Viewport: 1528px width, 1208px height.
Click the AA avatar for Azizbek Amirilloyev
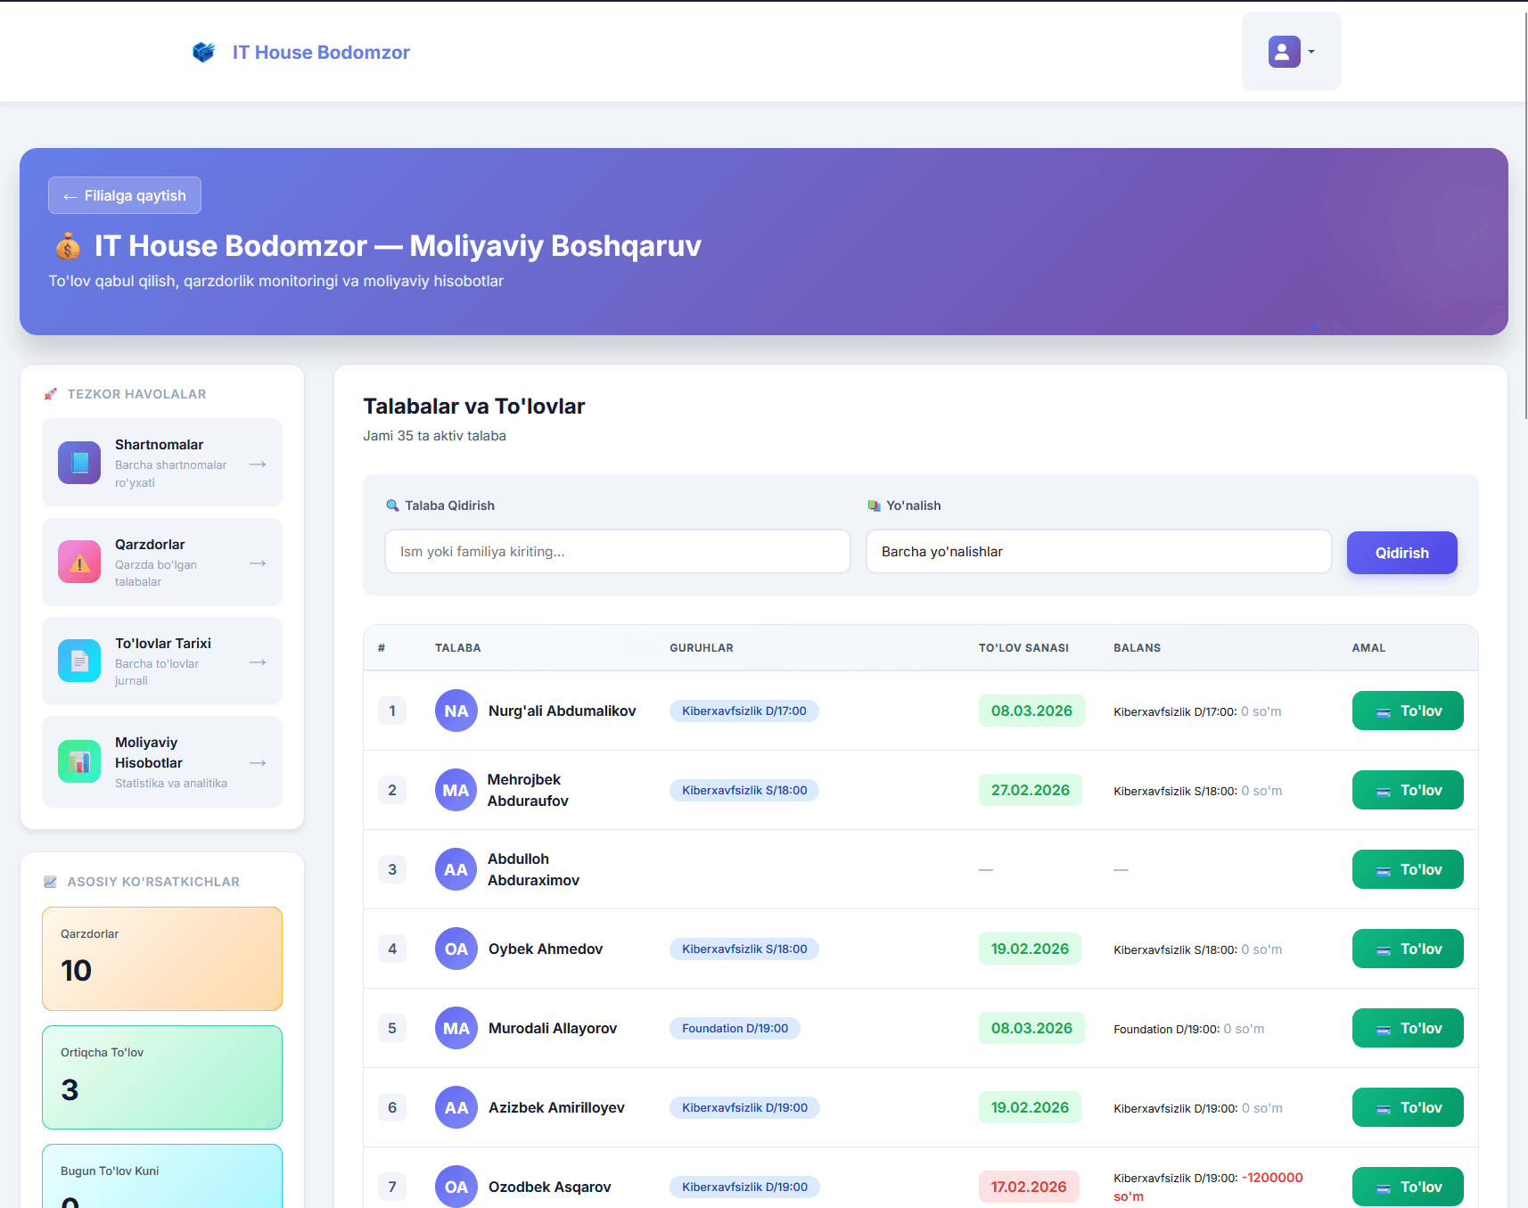pos(456,1107)
